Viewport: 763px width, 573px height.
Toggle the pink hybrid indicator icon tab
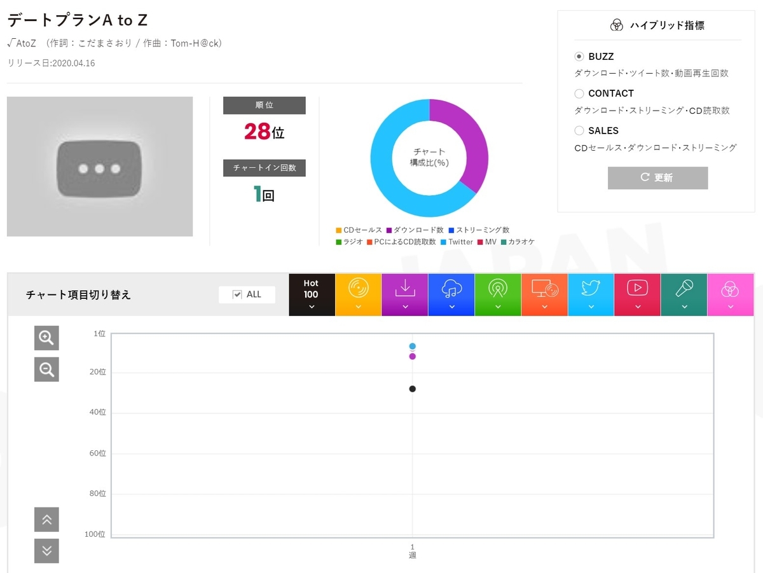coord(731,294)
